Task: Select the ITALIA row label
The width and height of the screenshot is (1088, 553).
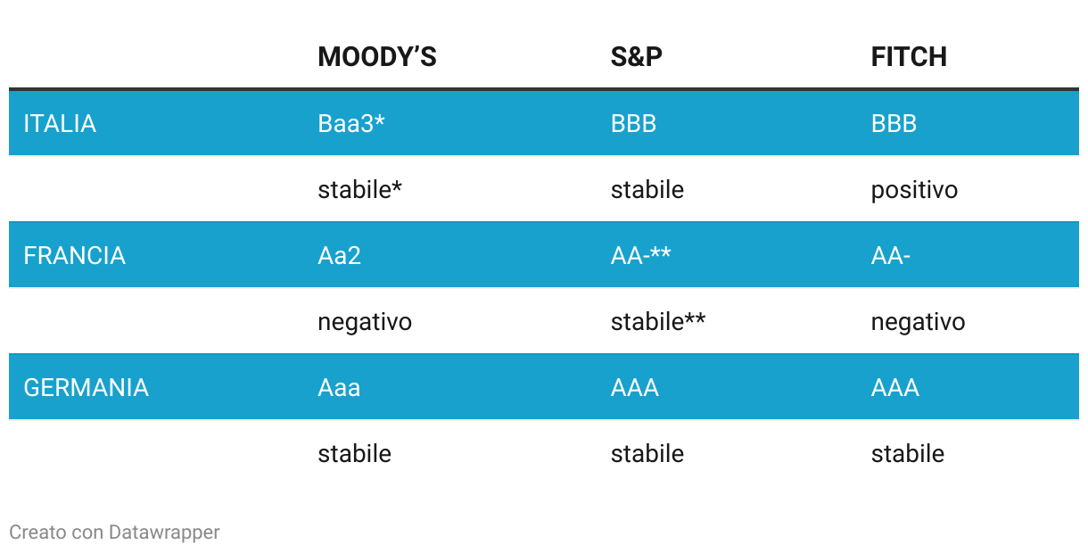Action: tap(60, 123)
